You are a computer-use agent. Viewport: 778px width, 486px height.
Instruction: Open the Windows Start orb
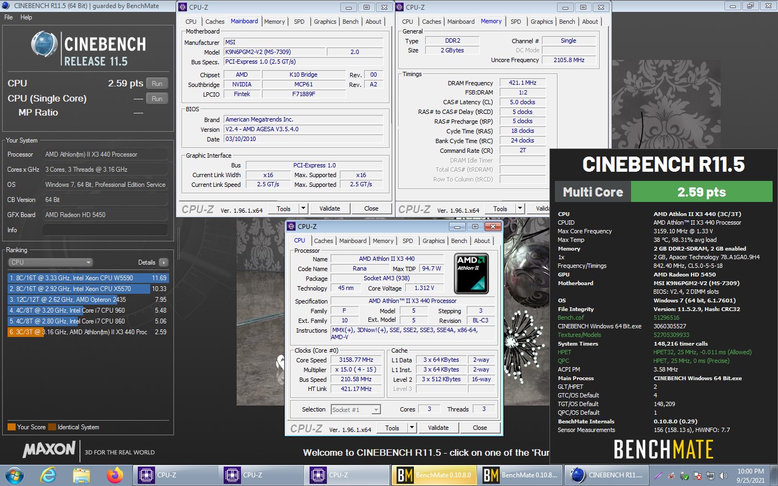(15, 475)
